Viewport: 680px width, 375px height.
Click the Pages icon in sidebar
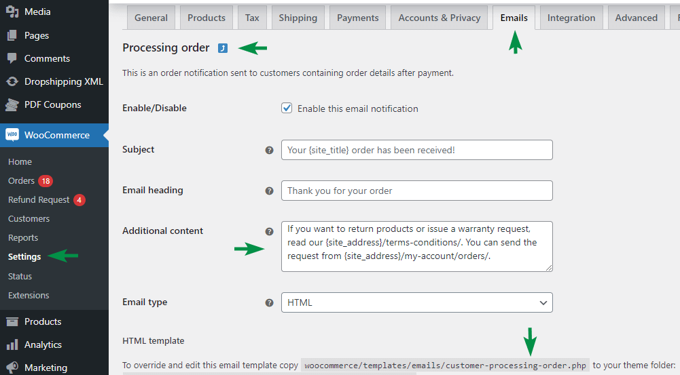[12, 35]
